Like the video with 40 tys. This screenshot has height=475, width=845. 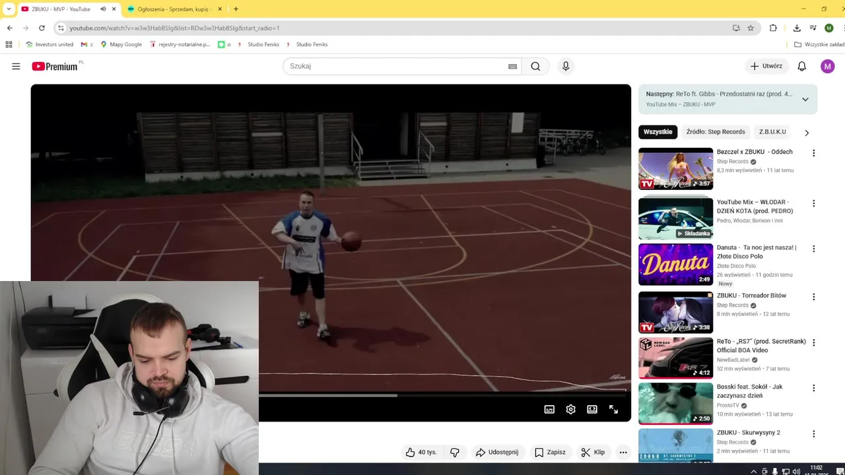tap(421, 452)
